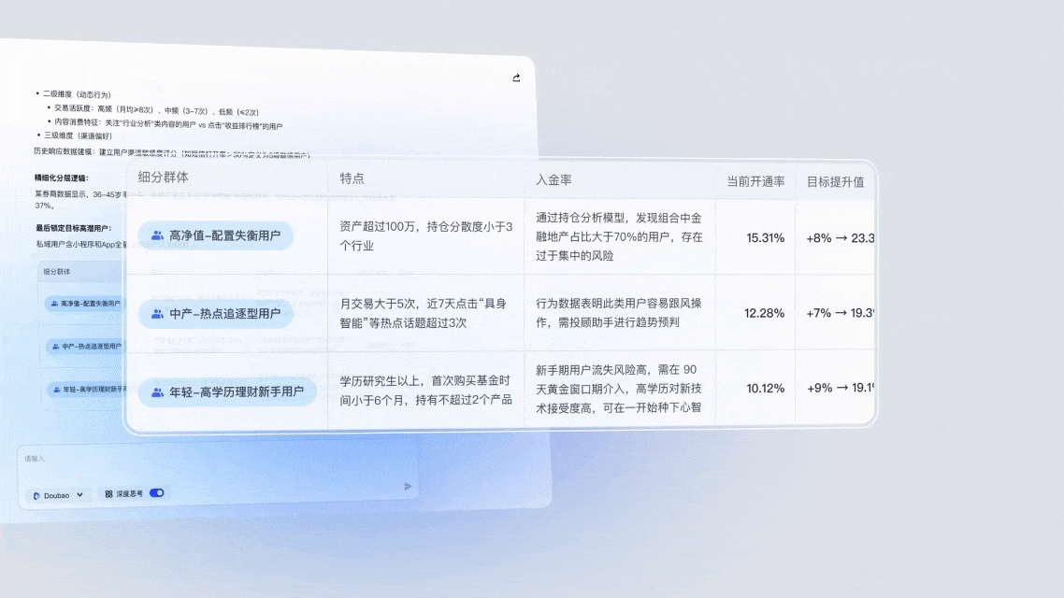Click the 交易活跃度 bullet line
1064x598 pixels.
(157, 110)
